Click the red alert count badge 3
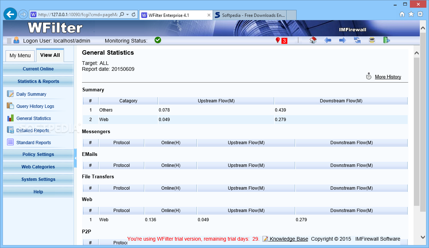The height and width of the screenshot is (248, 429). tap(284, 41)
